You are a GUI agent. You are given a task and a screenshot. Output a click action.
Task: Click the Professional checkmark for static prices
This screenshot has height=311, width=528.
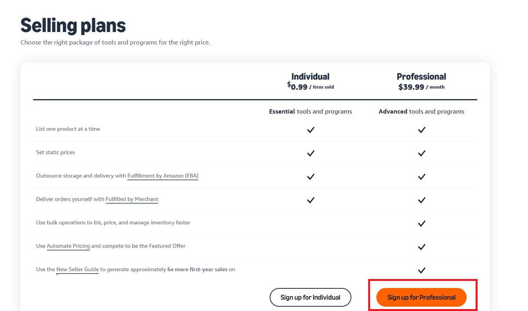[x=421, y=153]
